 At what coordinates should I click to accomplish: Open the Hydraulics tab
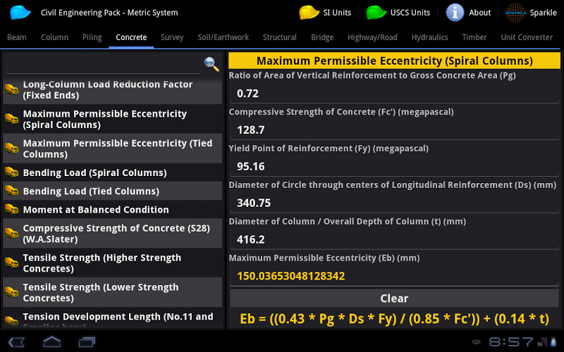(429, 37)
